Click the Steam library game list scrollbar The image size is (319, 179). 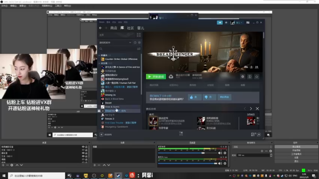coord(142,74)
